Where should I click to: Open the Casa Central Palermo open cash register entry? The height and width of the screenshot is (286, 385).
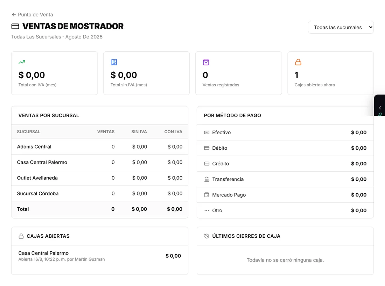[x=100, y=256]
